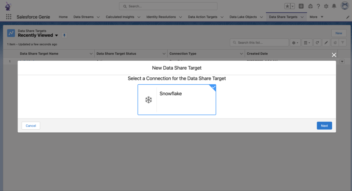Sort by Data Share Target Status header
The width and height of the screenshot is (352, 191).
[x=116, y=54]
